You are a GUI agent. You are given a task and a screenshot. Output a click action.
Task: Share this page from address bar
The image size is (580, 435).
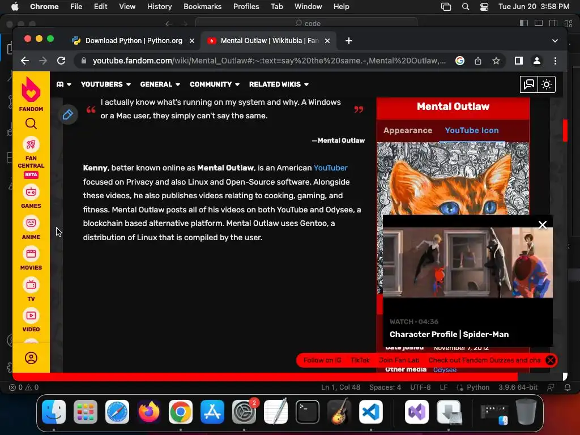tap(478, 61)
